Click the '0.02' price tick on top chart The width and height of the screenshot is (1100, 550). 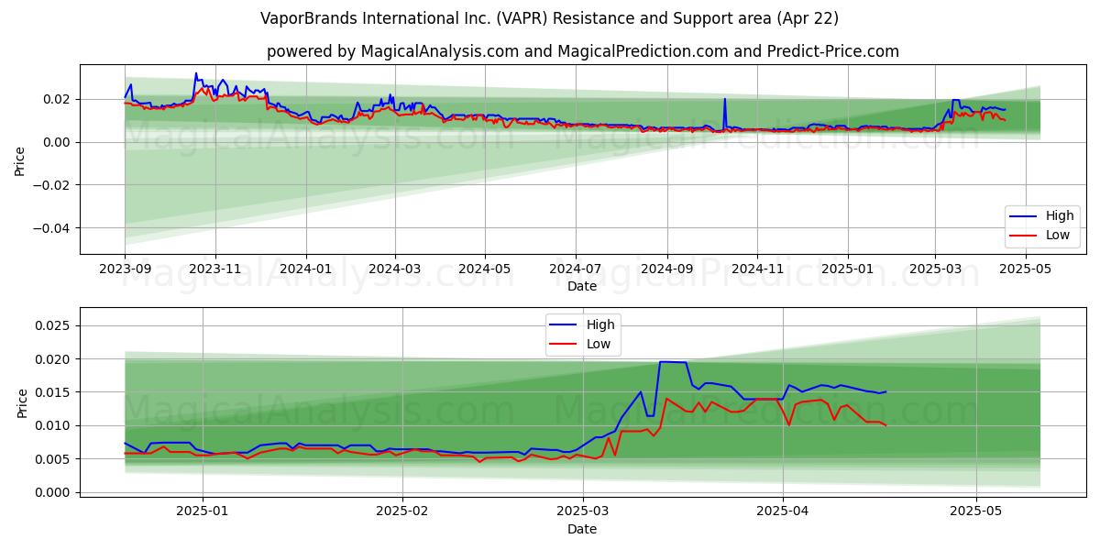tap(59, 99)
